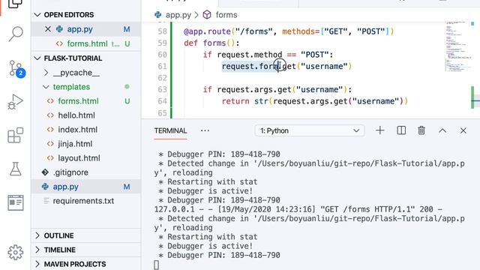Viewport: 480px width, 270px height.
Task: Open requirements.txt file
Action: point(83,201)
